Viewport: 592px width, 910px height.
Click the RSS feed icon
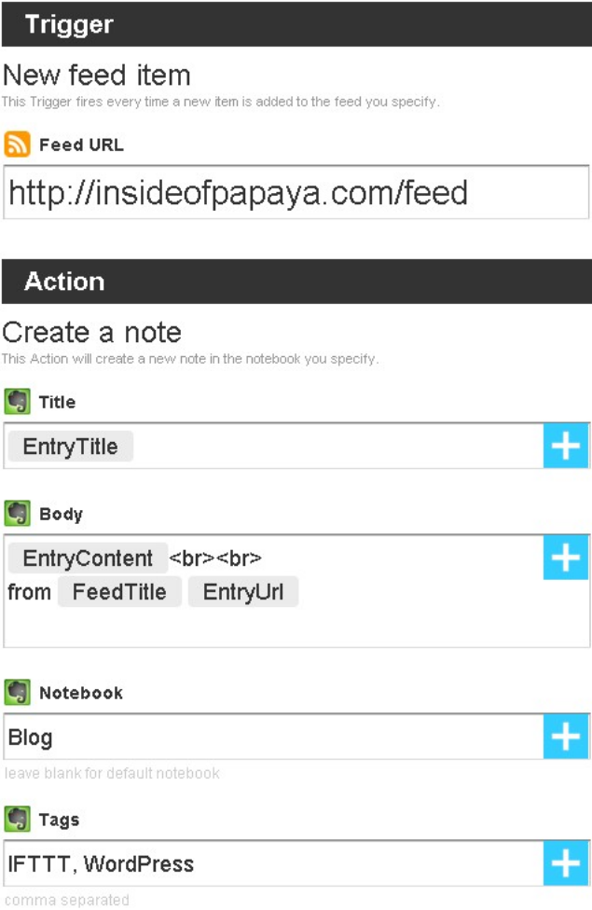pyautogui.click(x=18, y=145)
